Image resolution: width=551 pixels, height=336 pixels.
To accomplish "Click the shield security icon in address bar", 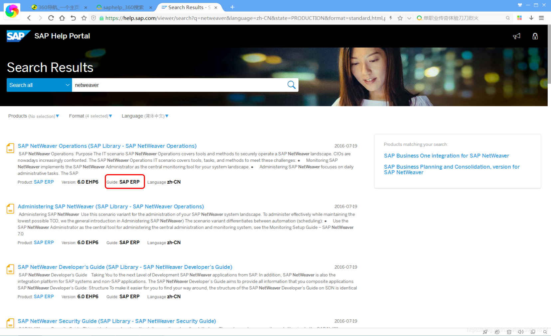I will (93, 18).
